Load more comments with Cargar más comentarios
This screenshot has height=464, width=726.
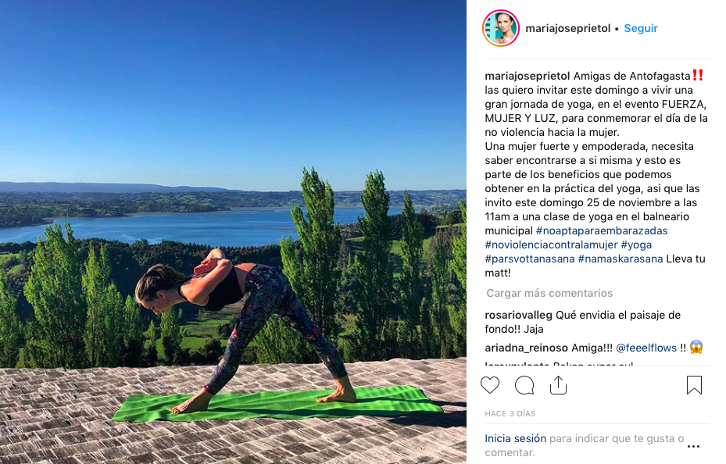pos(549,293)
